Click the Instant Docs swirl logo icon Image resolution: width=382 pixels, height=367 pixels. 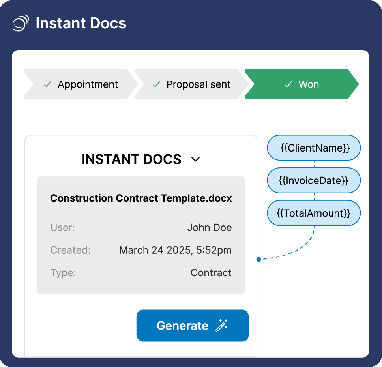tap(21, 23)
